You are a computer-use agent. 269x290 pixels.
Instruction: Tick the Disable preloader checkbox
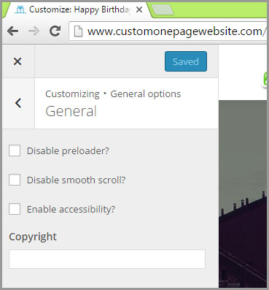coord(15,150)
